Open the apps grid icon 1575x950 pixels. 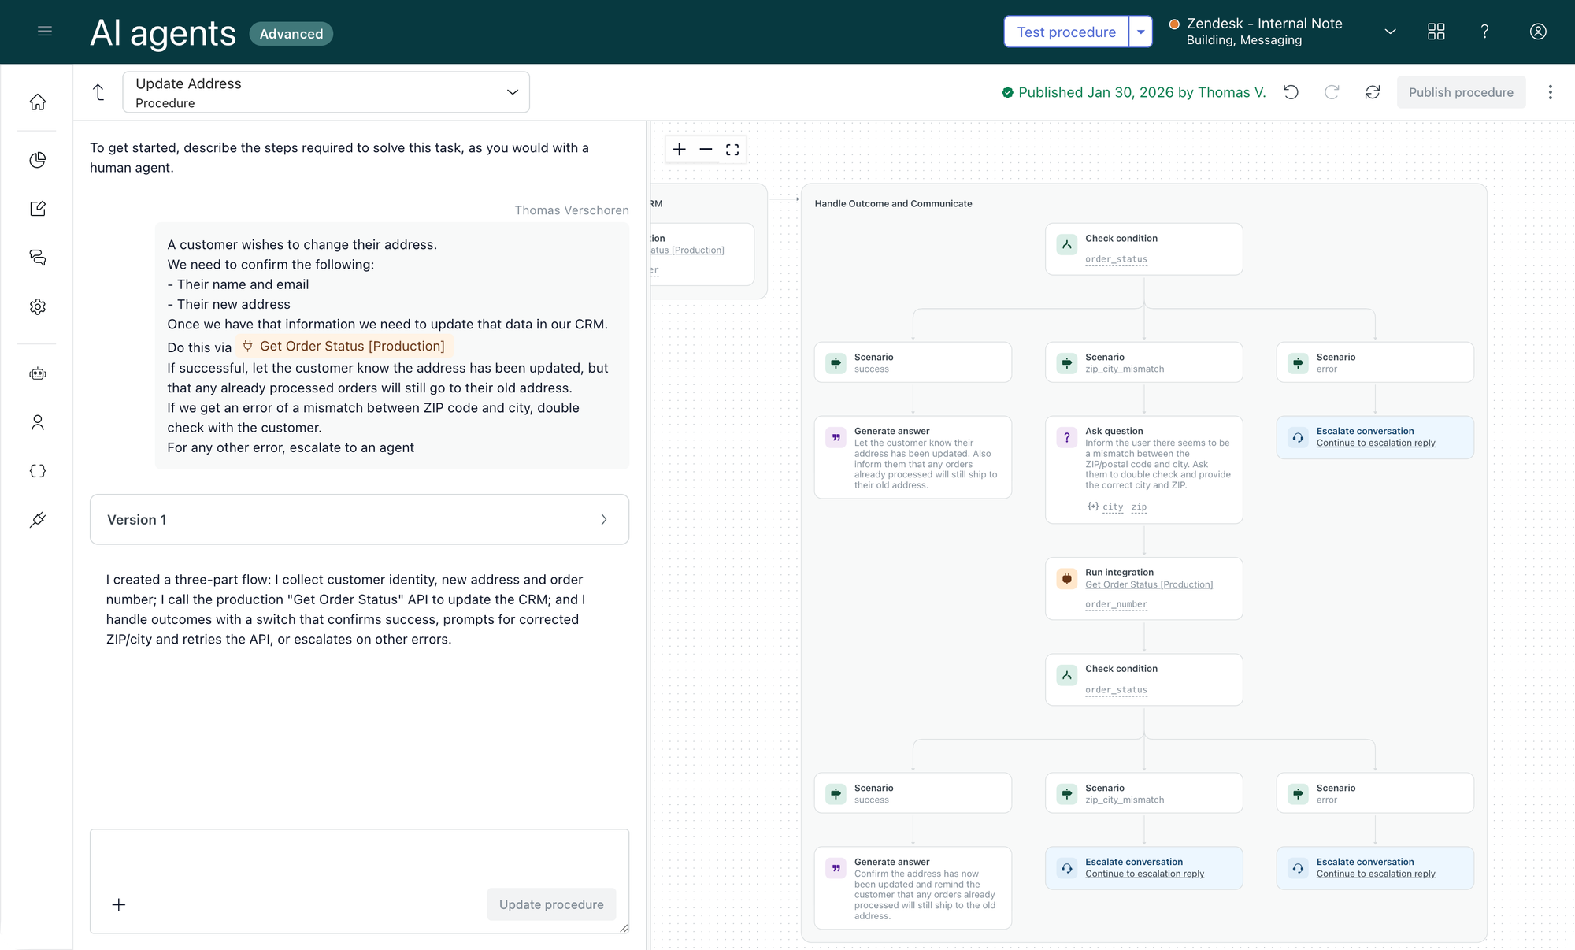1436,32
